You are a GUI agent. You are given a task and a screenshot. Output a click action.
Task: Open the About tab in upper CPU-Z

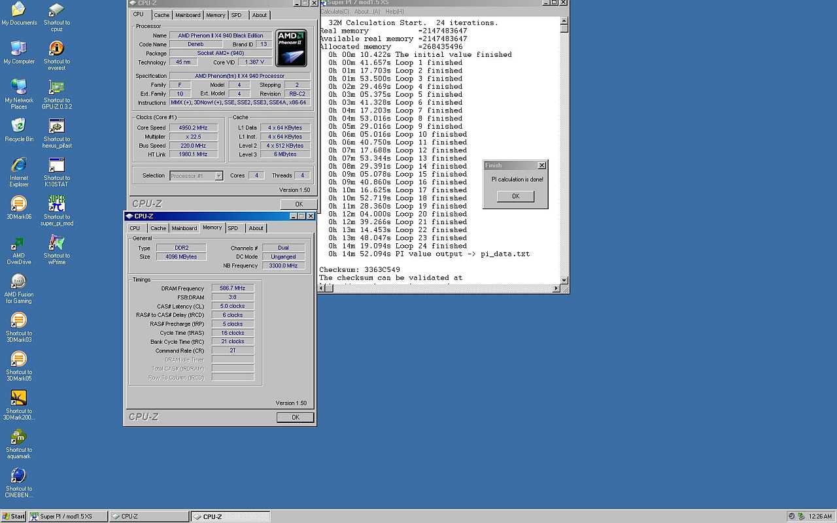click(260, 15)
